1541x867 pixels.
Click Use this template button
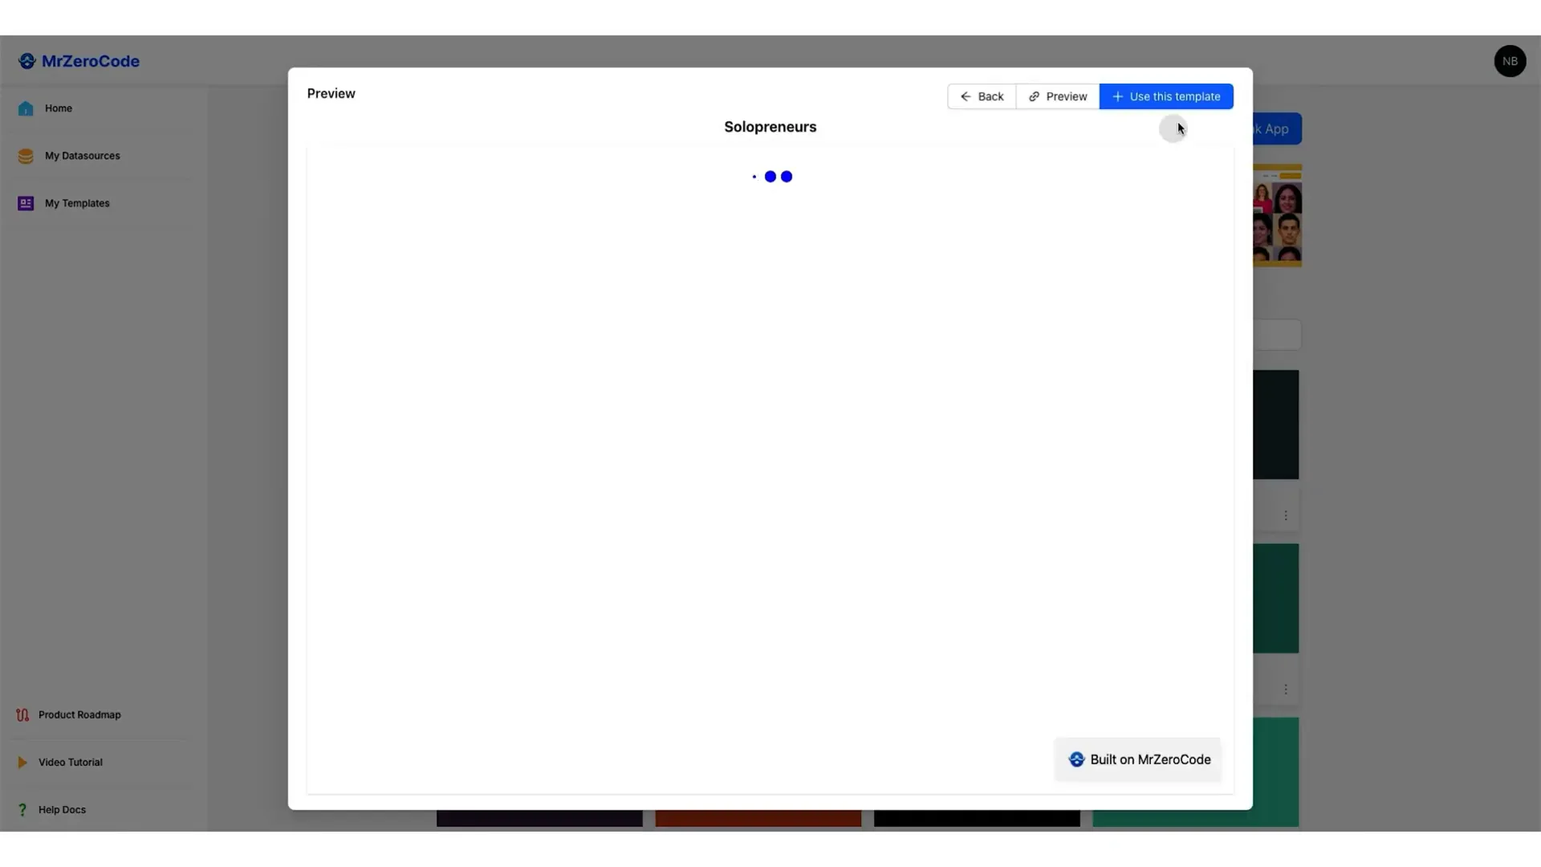pos(1166,96)
